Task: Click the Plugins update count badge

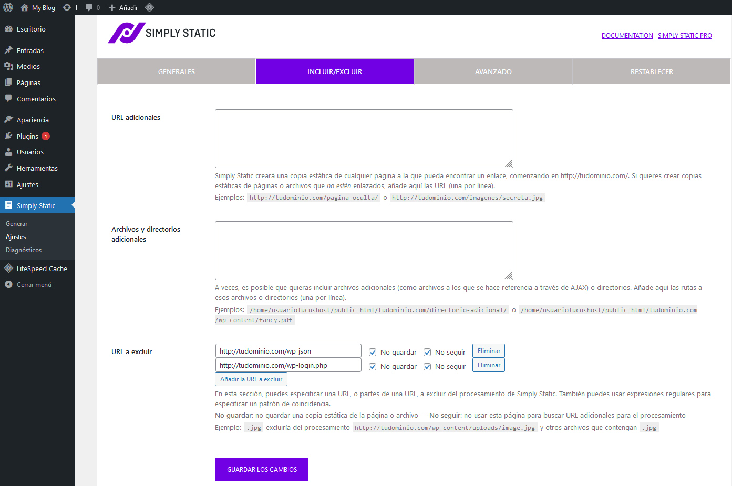Action: click(46, 136)
